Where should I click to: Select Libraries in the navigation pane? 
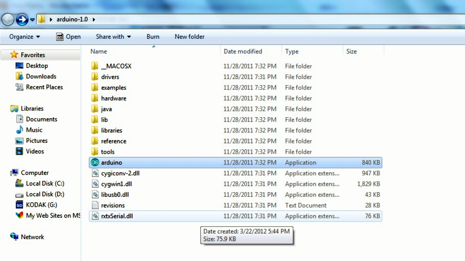(27, 108)
